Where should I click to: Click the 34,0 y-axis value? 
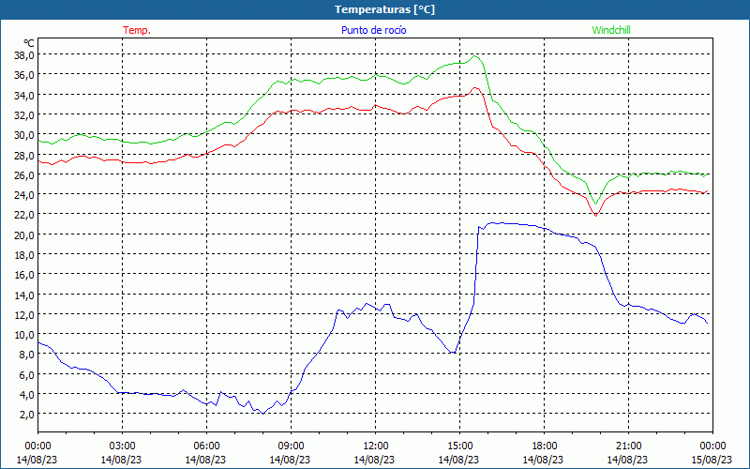click(x=24, y=96)
